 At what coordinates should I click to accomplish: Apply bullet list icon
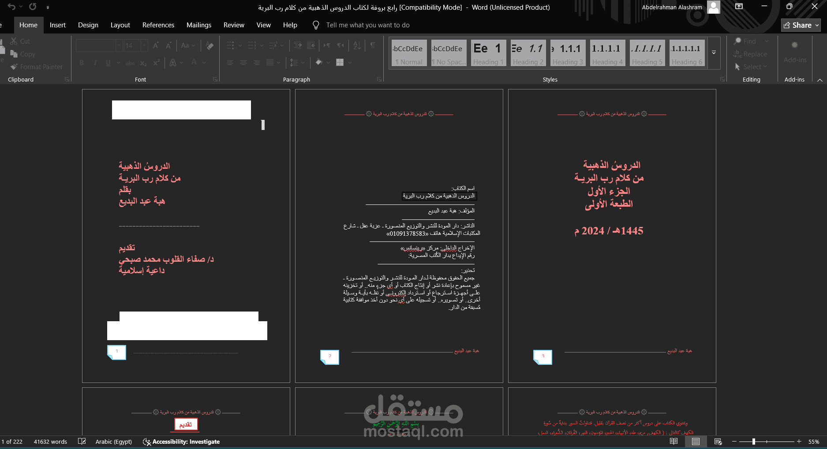pos(230,45)
